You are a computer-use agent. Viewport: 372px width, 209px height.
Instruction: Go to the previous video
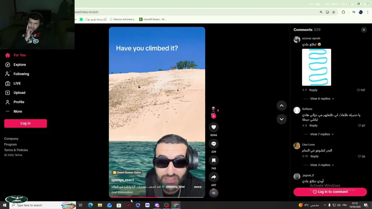[281, 106]
